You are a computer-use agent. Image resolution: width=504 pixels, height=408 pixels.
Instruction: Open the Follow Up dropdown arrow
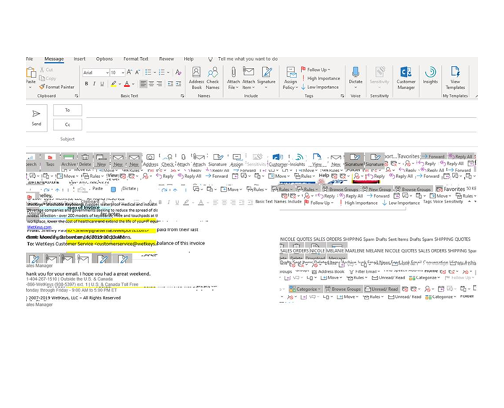pos(329,69)
